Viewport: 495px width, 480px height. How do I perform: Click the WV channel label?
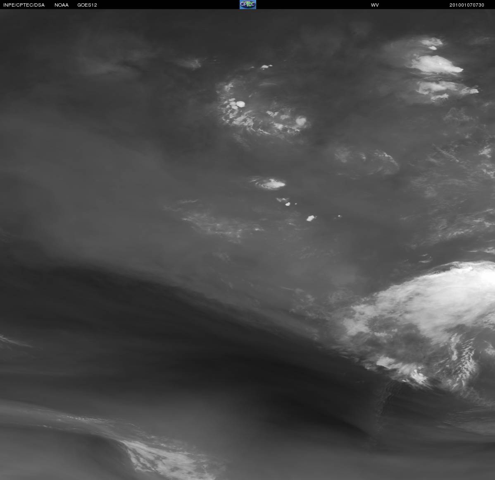(375, 5)
